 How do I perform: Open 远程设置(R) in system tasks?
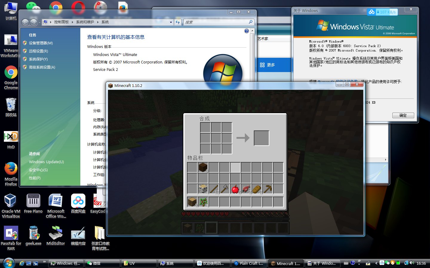click(x=38, y=51)
